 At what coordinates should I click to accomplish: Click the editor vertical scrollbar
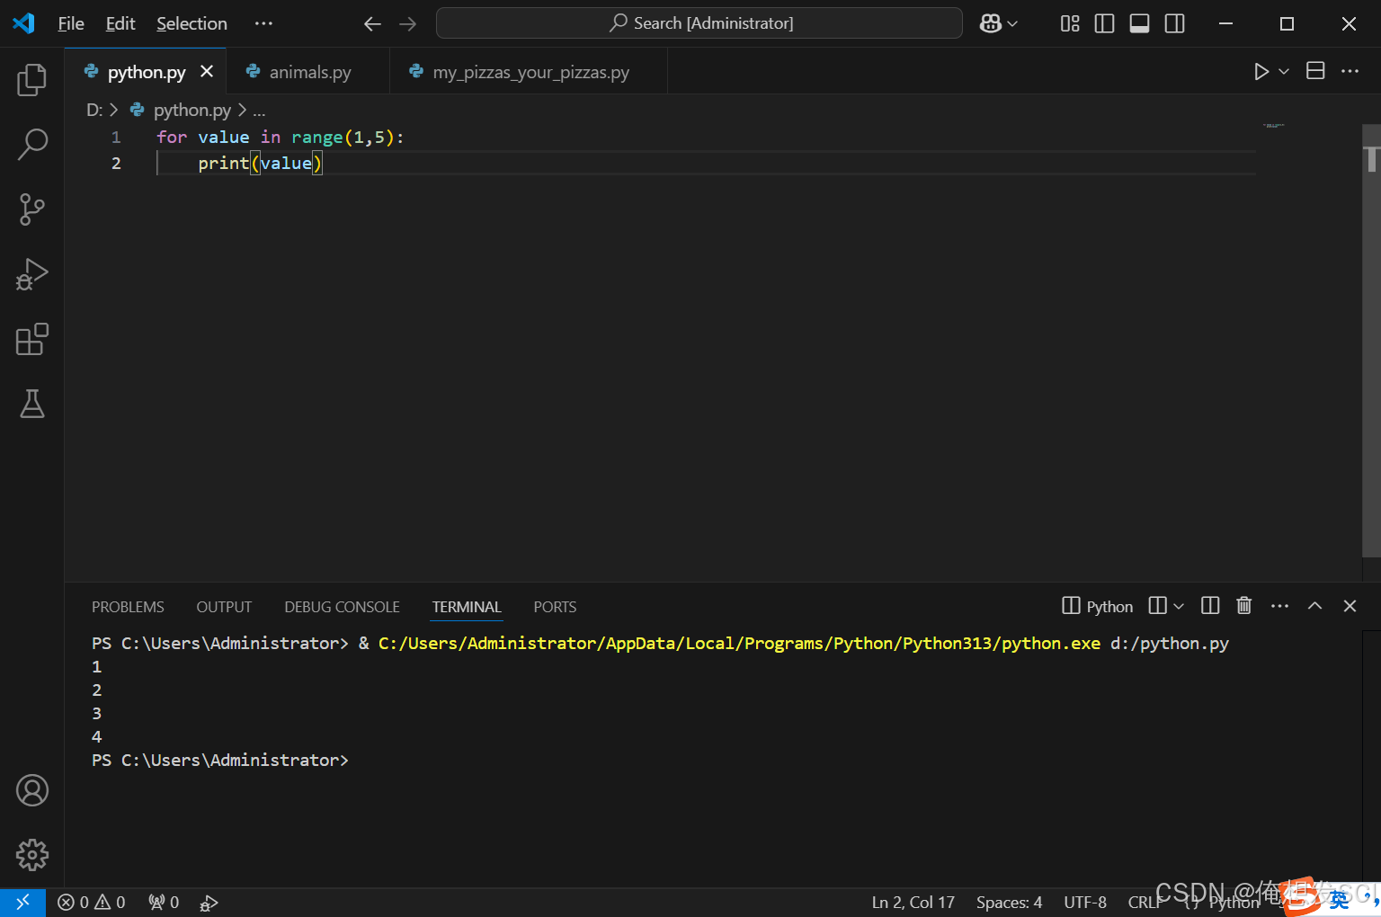pos(1371,342)
